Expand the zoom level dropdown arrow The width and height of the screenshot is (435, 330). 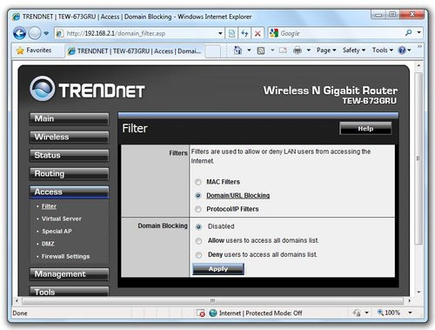(410, 313)
